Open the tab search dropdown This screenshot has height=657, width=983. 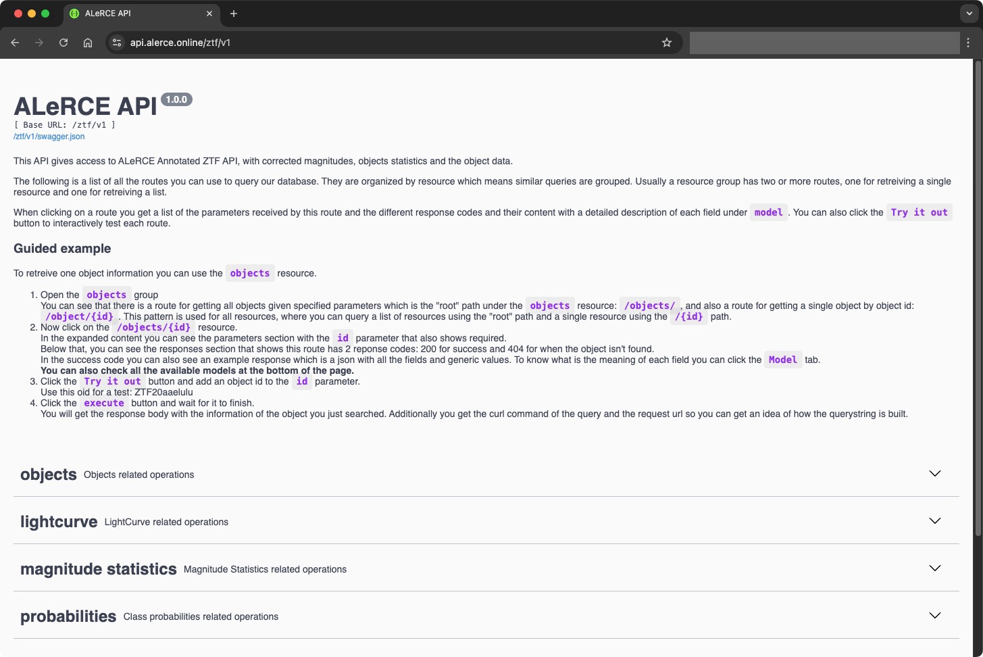pos(968,14)
